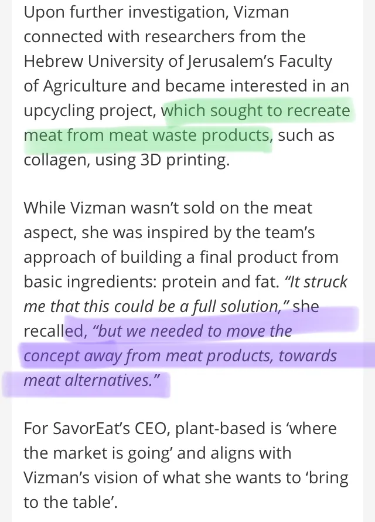Click on the words 'upcycling project'
The height and width of the screenshot is (522, 375).
click(x=90, y=110)
